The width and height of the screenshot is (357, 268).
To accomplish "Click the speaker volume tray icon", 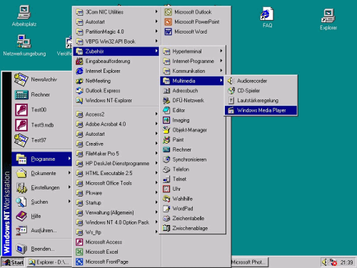I will [x=324, y=262].
